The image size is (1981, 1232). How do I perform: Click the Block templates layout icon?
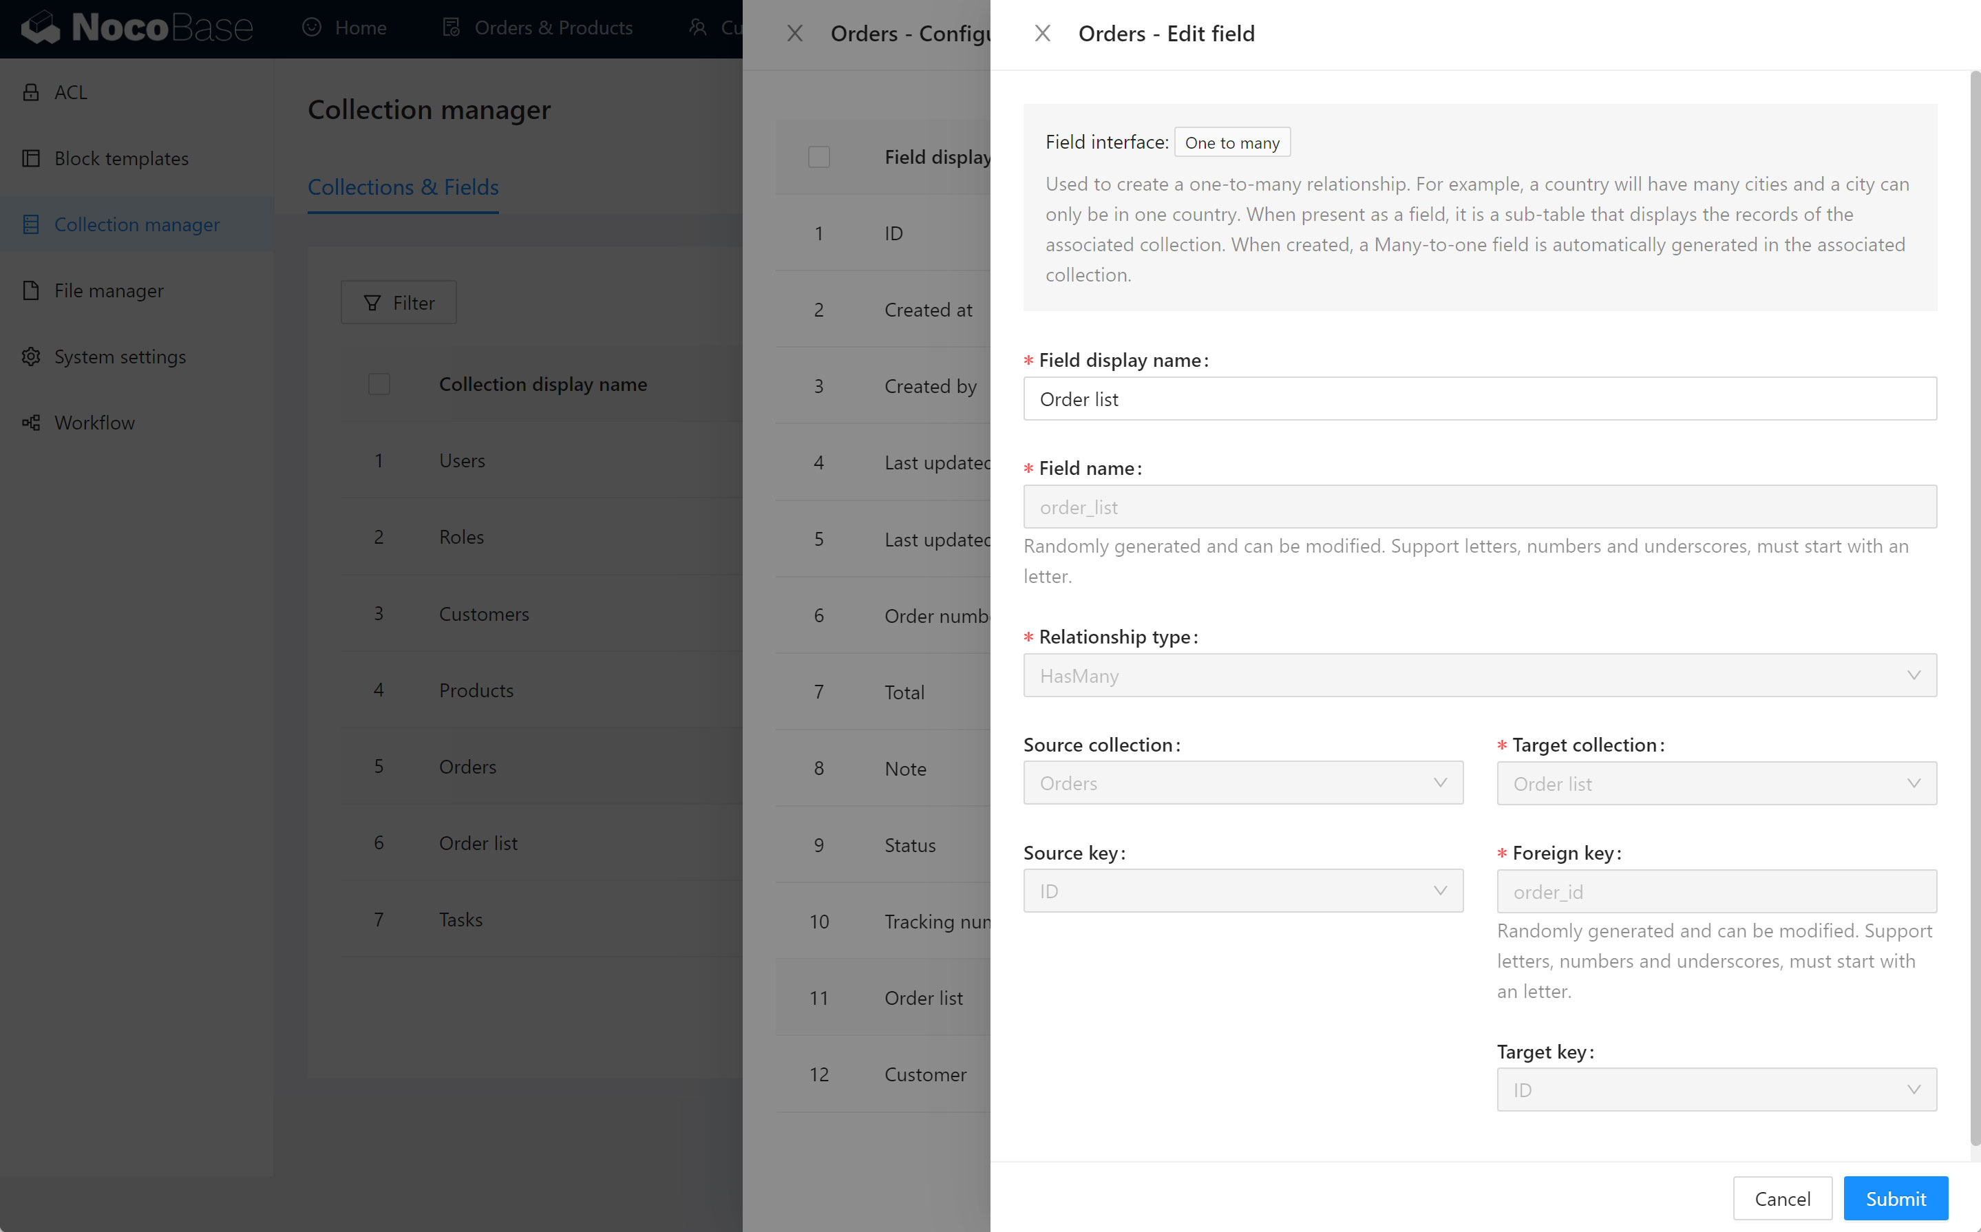[31, 158]
